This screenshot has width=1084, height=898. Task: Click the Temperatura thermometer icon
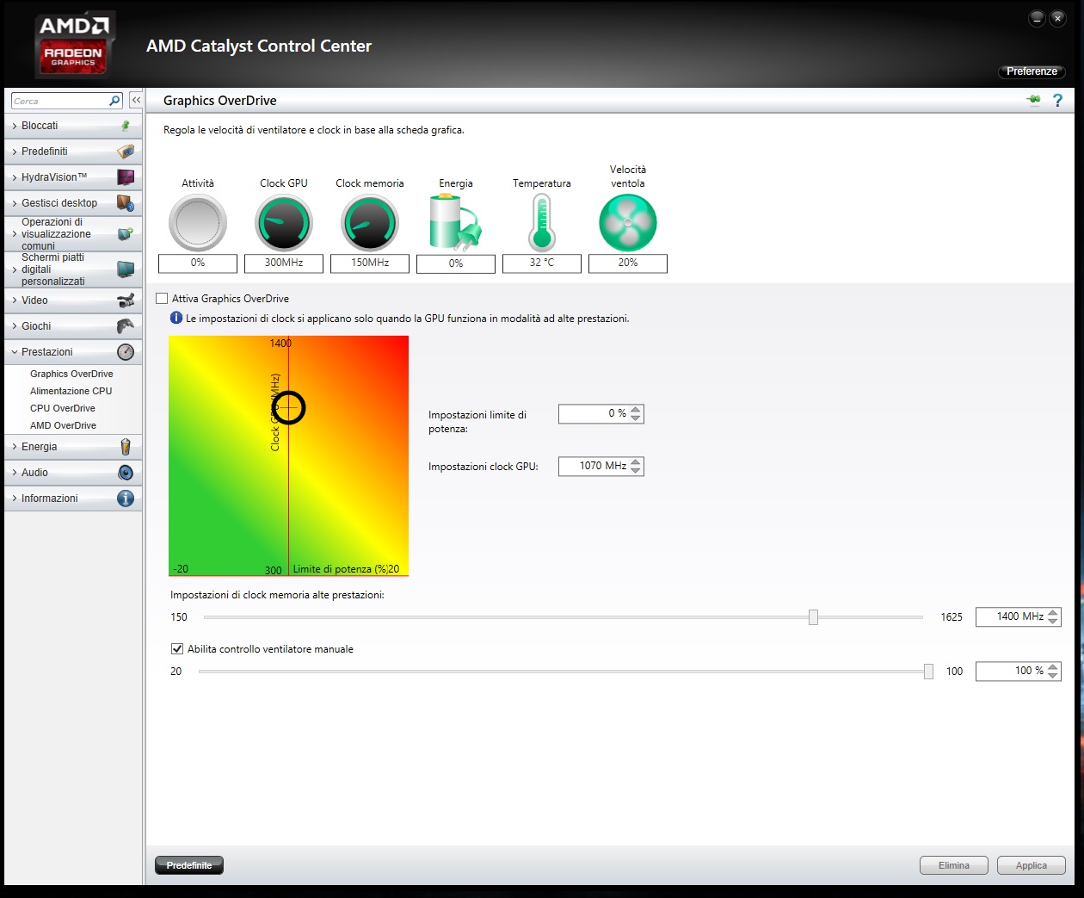(542, 222)
